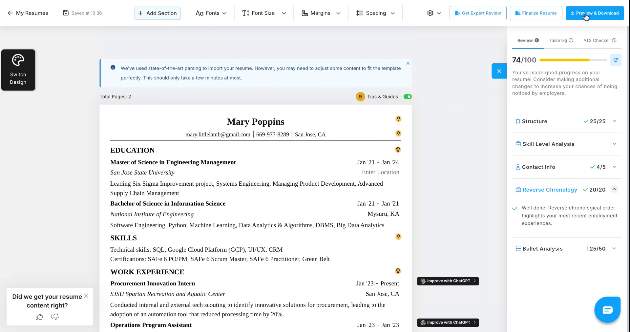This screenshot has height=332, width=630.
Task: Switch to the Tailoring tab
Action: (561, 40)
